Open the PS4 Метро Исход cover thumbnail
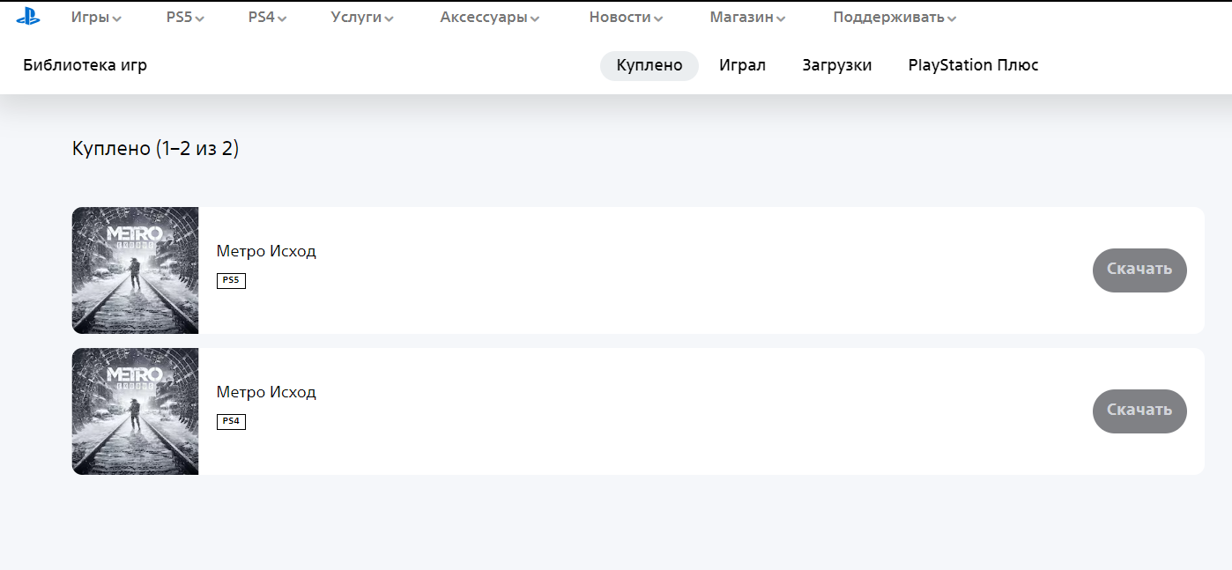The height and width of the screenshot is (570, 1232). tap(135, 411)
